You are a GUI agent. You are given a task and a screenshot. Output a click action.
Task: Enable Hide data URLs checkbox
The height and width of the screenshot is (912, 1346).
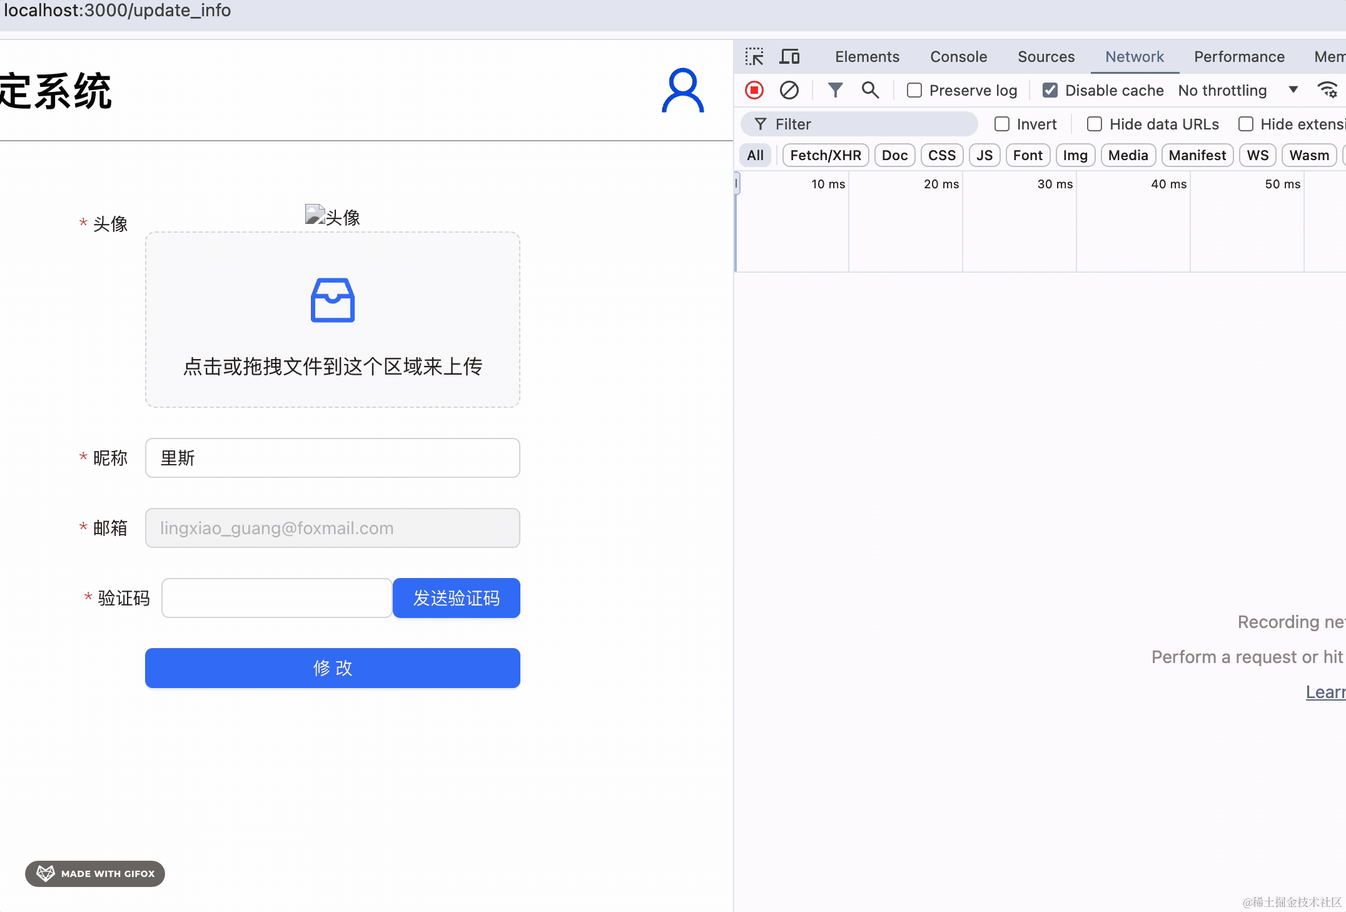[1095, 124]
